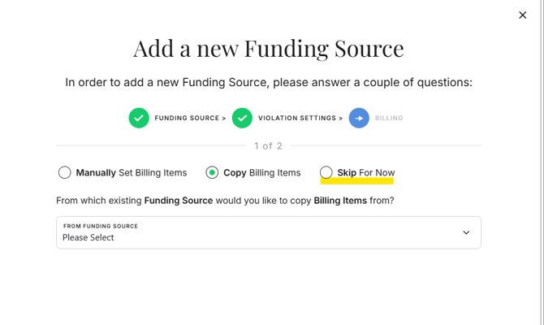Image resolution: width=544 pixels, height=325 pixels.
Task: Go back to the Funding Source step label
Action: click(x=188, y=119)
